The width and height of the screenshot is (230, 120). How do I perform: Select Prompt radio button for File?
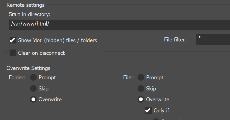(141, 78)
